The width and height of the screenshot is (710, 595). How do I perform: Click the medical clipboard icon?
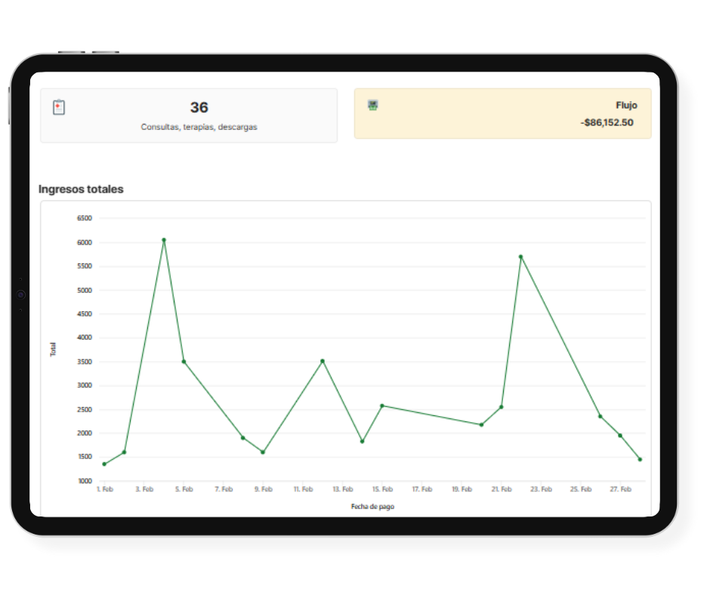59,107
